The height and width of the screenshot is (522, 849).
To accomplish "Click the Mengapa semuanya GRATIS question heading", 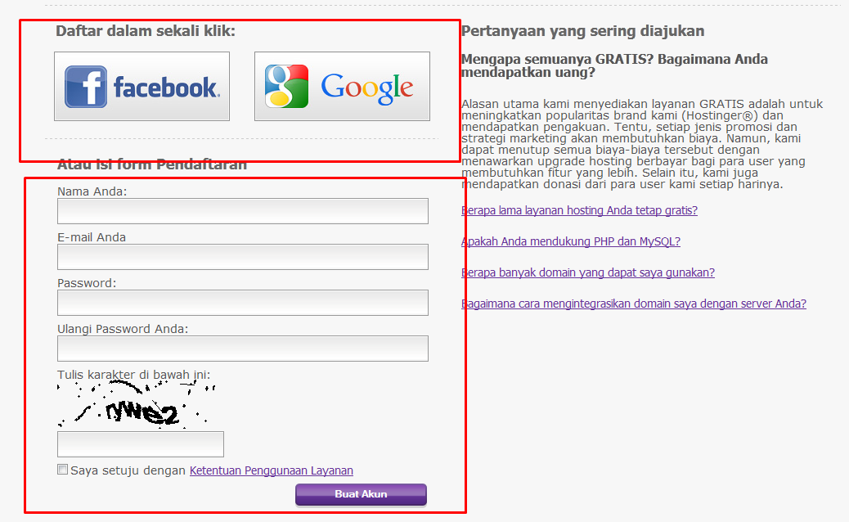I will 614,65.
